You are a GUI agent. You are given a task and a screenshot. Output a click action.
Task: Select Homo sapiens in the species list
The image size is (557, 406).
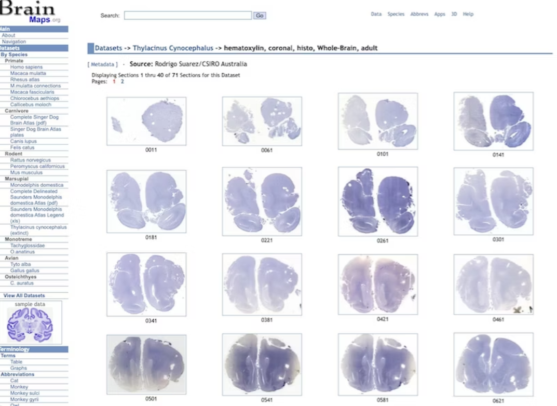[x=26, y=67]
